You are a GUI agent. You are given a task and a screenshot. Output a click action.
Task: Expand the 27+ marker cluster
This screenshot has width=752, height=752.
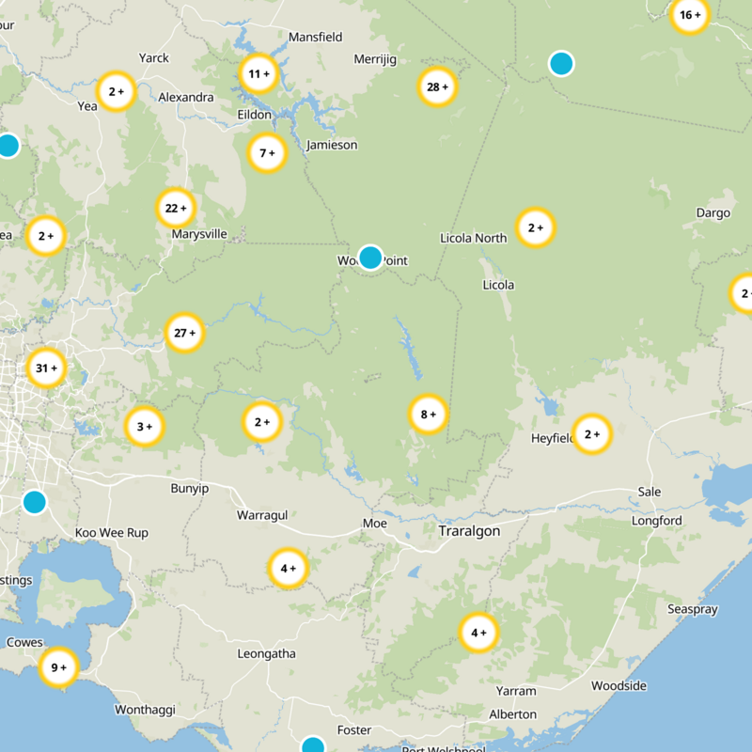point(185,333)
